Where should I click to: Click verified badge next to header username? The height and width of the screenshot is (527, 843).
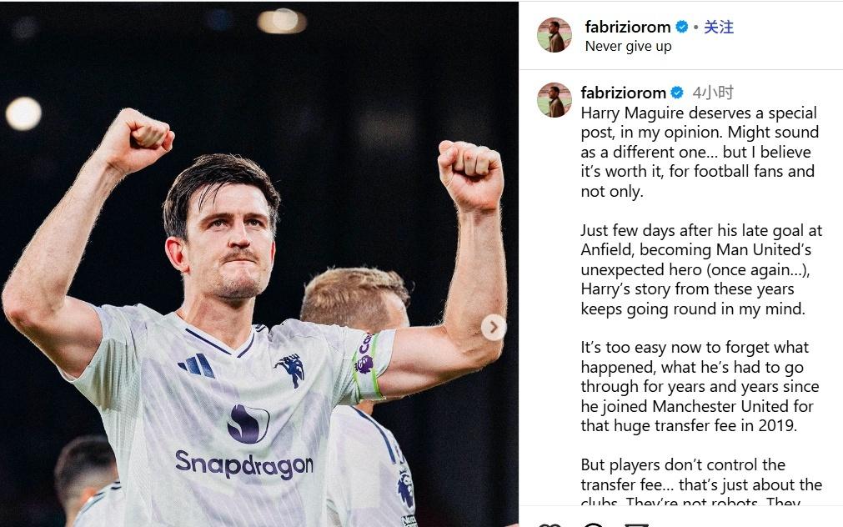(682, 27)
